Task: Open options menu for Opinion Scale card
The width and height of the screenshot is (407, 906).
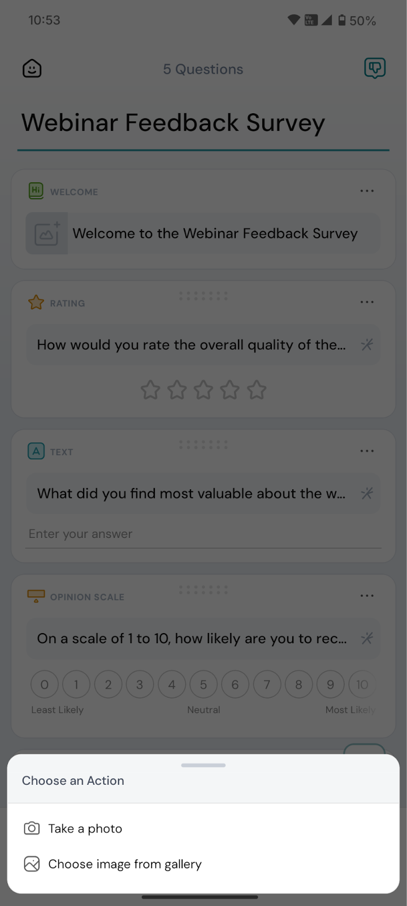Action: 367,596
